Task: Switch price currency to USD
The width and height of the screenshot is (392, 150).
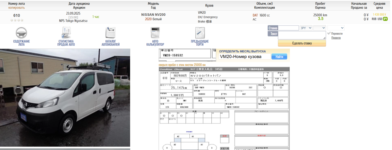Action: 380,19
